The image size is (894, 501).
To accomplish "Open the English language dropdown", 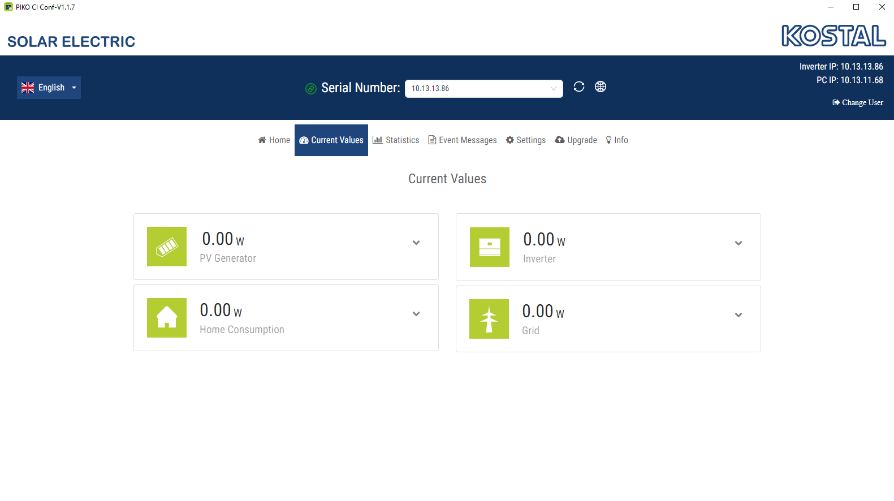I will pos(49,88).
